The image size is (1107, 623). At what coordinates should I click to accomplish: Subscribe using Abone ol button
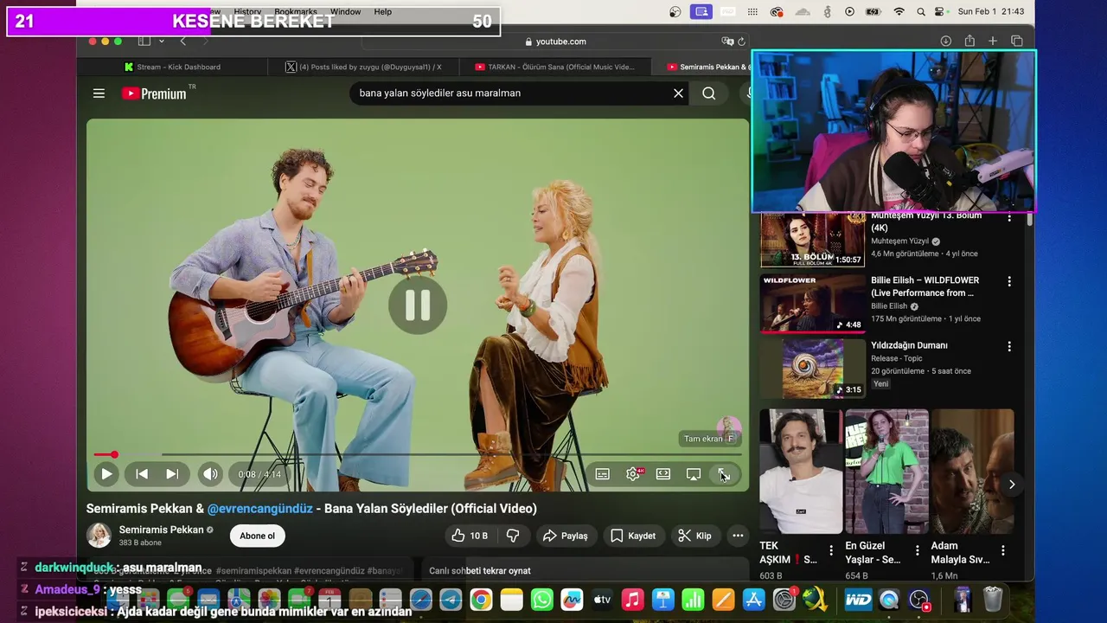tap(258, 536)
